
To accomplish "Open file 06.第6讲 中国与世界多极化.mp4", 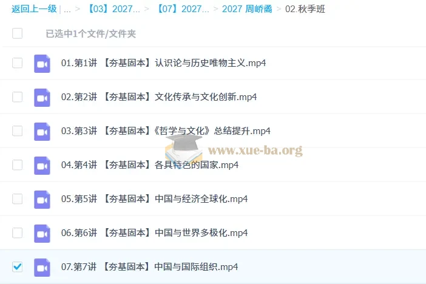I will pyautogui.click(x=154, y=233).
